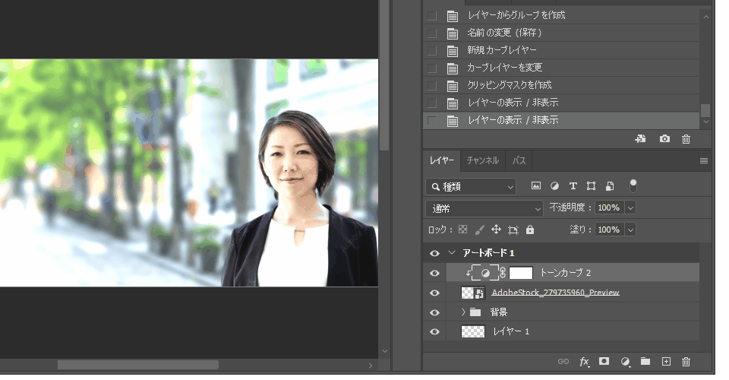Hide the アートボード 1 artboard
729x380 pixels.
(434, 253)
